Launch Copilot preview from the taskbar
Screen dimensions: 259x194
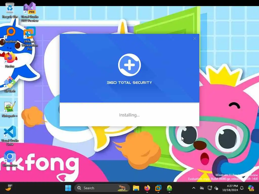click(x=251, y=188)
